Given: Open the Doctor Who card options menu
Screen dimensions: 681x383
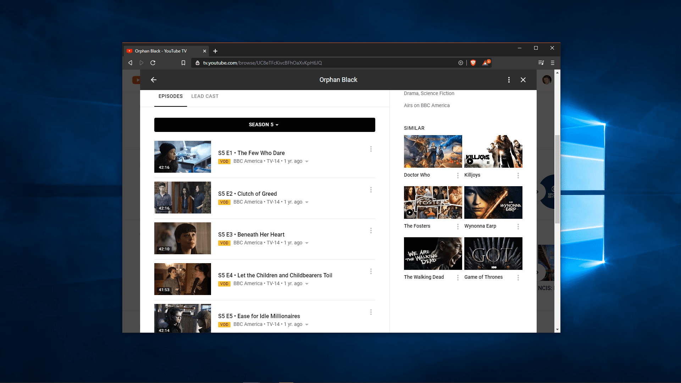Looking at the screenshot, I should point(458,176).
